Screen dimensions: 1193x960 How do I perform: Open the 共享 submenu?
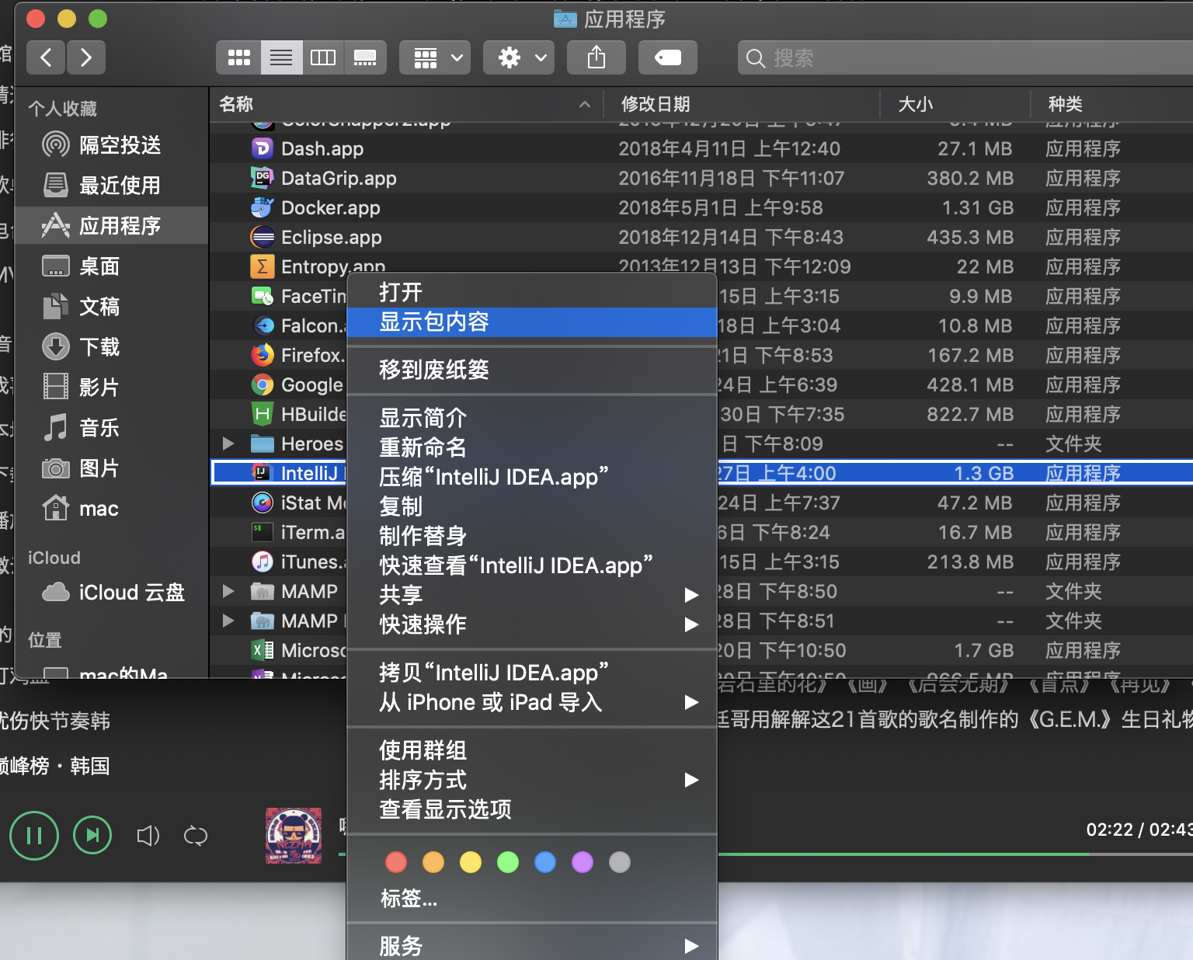coord(532,595)
